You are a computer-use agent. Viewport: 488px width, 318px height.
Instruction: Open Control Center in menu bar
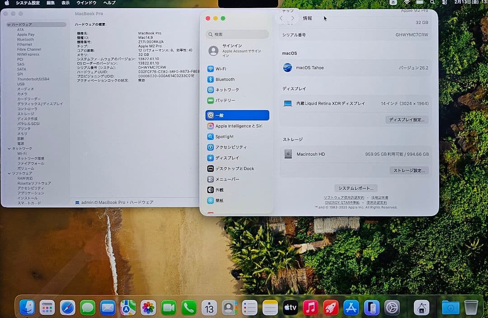pos(445,3)
